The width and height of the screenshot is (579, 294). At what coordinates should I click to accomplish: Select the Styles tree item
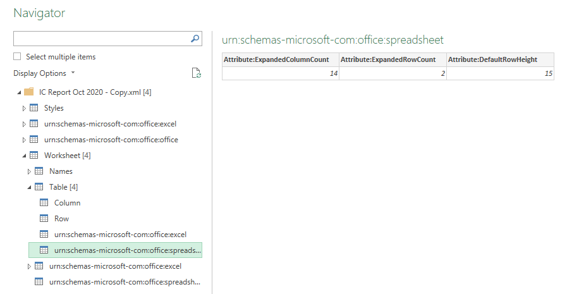(54, 108)
